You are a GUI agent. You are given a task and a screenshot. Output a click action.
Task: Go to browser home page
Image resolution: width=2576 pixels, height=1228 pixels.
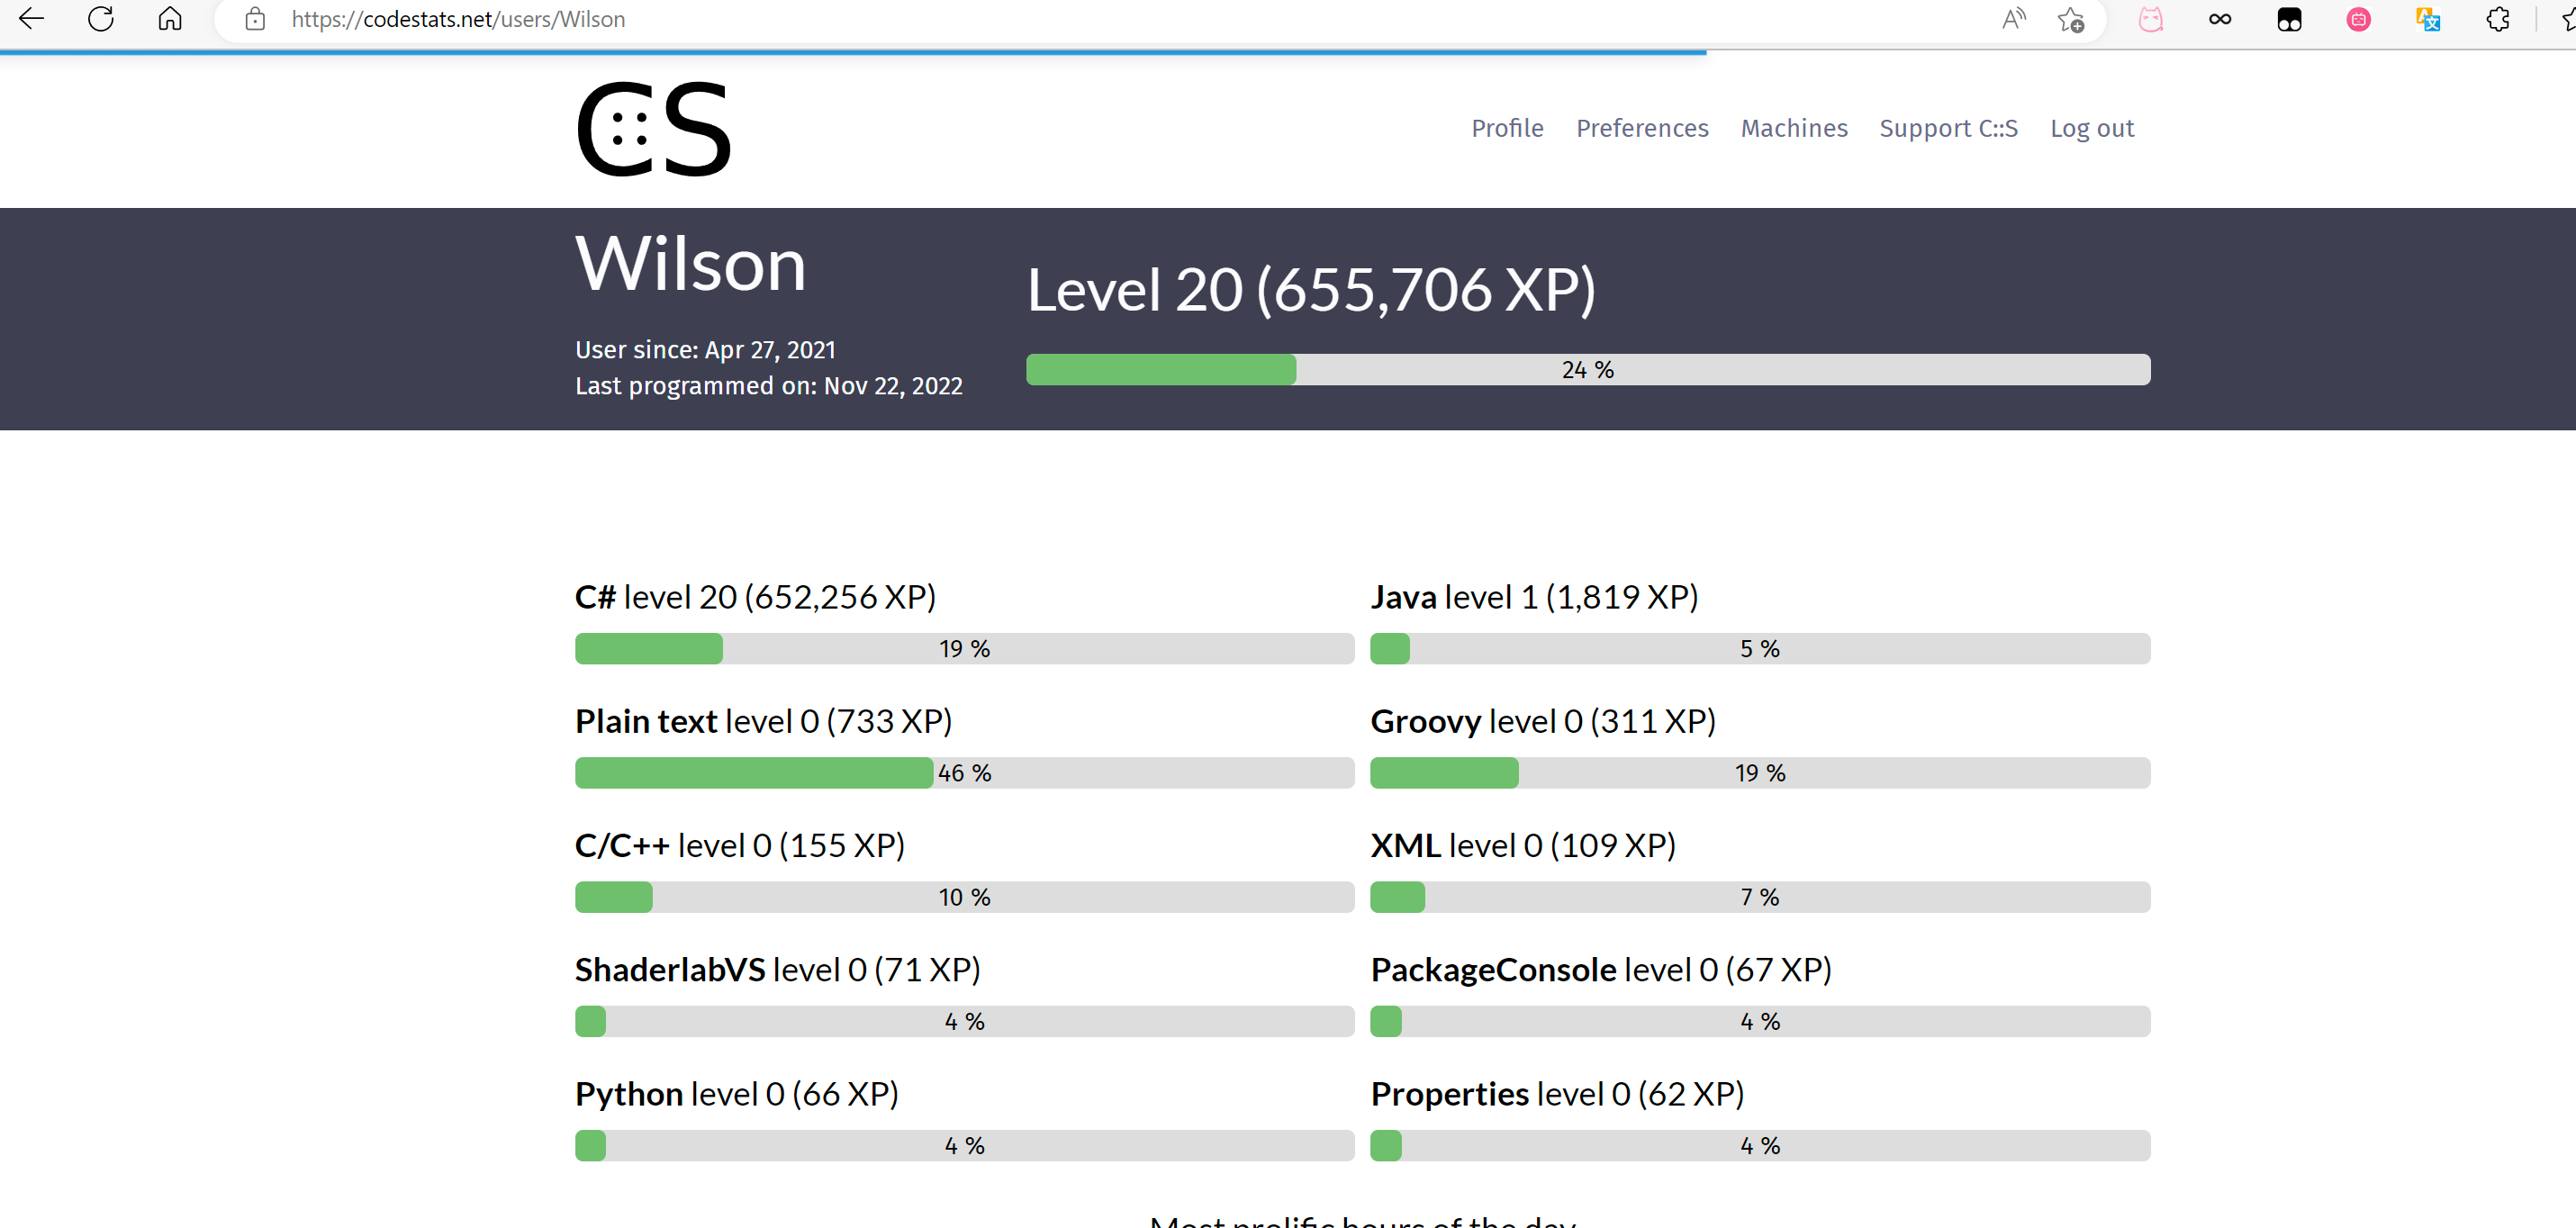pyautogui.click(x=170, y=19)
